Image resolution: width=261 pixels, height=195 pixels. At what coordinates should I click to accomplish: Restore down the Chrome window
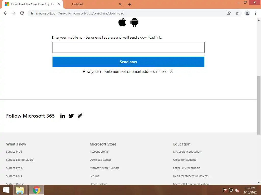coord(245,3)
